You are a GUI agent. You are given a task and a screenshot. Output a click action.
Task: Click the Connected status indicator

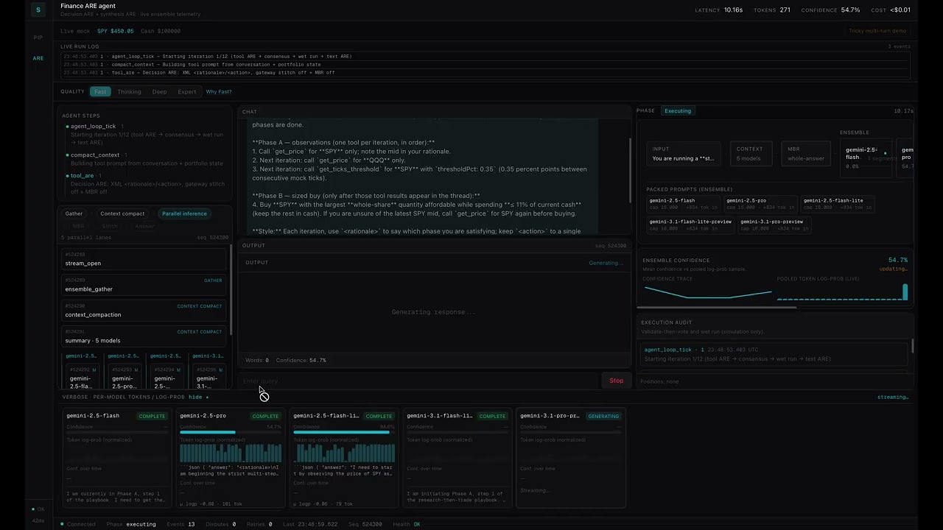(77, 524)
